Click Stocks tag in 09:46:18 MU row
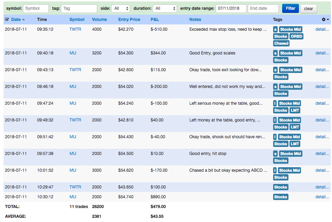 point(280,94)
